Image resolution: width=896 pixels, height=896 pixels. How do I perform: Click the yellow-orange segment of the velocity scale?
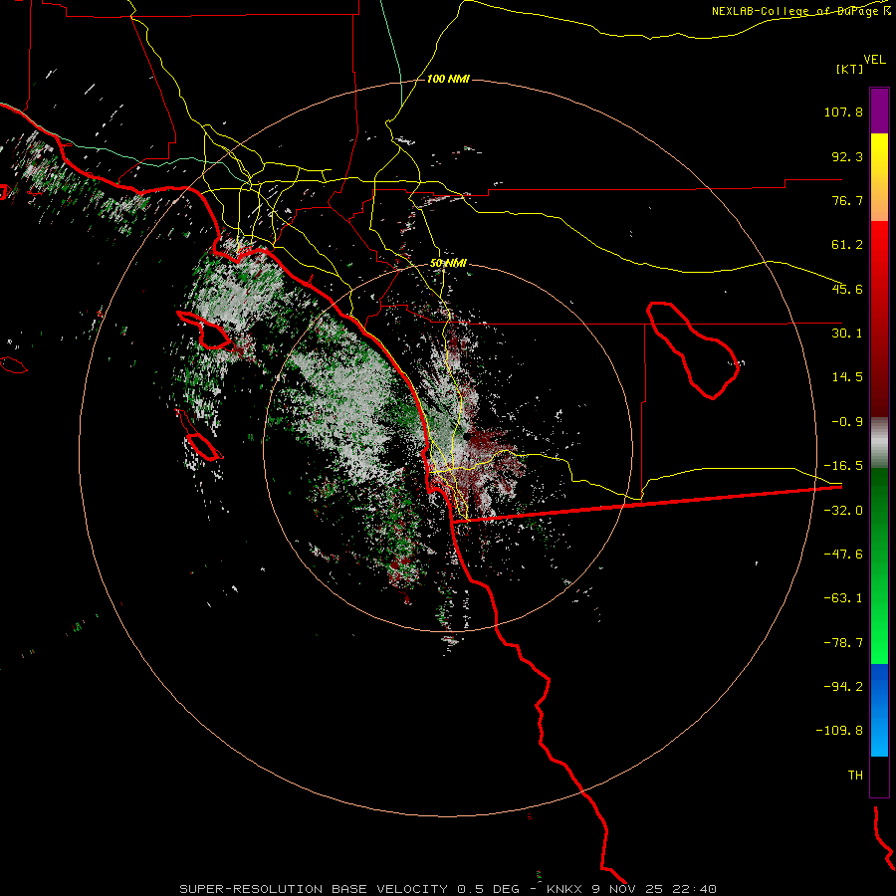coord(879,177)
